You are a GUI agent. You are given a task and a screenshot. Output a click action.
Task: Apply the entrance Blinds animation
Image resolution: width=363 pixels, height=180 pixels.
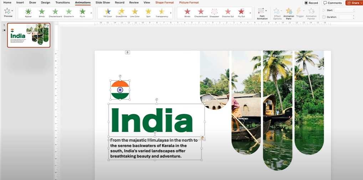tap(42, 13)
